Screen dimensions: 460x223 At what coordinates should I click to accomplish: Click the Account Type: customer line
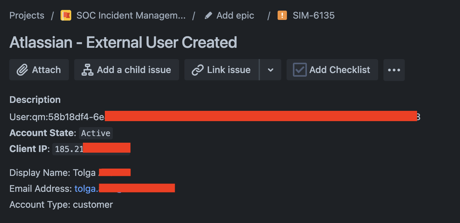coord(61,204)
